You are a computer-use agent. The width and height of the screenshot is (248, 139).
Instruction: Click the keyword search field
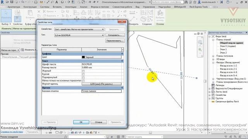pyautogui.click(x=167, y=2)
